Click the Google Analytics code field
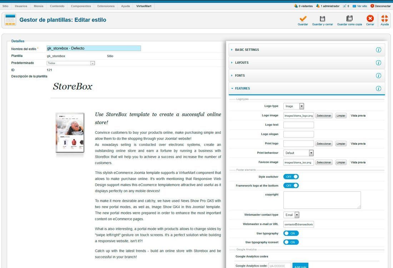Image resolution: width=393 pixels, height=268 pixels. coord(280,265)
